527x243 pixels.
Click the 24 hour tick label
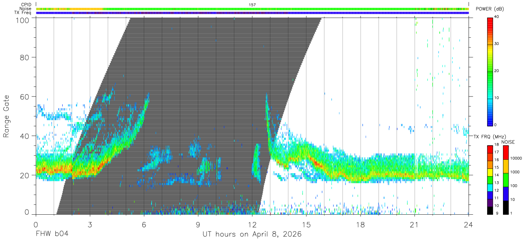pyautogui.click(x=468, y=224)
